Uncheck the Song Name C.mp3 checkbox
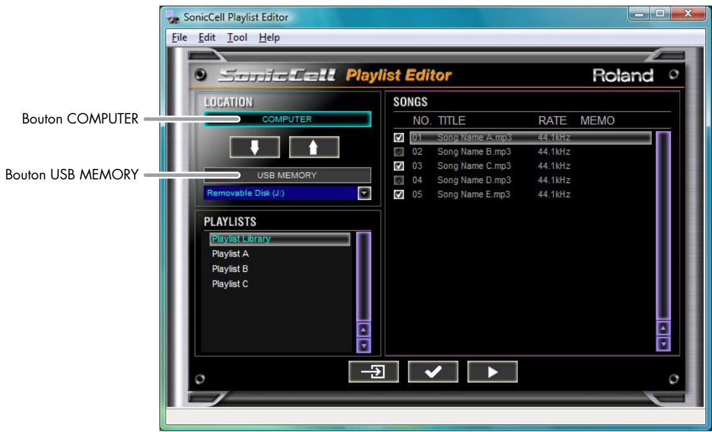The image size is (712, 432). [x=399, y=166]
